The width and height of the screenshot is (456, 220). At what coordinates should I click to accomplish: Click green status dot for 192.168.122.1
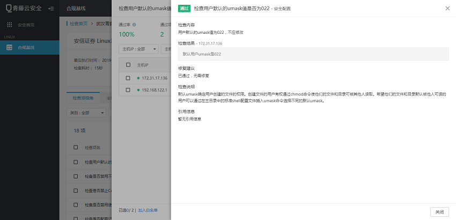138,90
